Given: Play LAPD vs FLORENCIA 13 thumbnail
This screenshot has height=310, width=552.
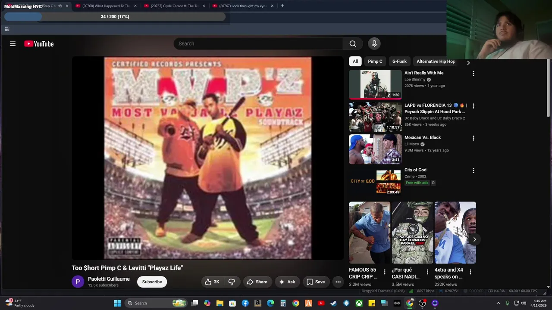Looking at the screenshot, I should point(375,117).
